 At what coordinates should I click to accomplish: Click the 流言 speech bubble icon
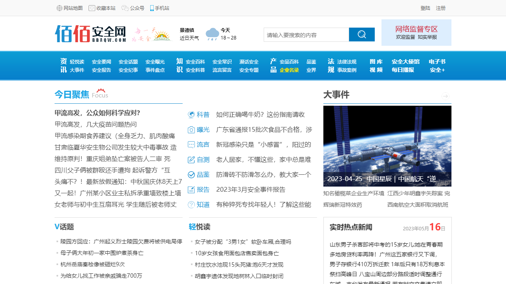click(191, 145)
